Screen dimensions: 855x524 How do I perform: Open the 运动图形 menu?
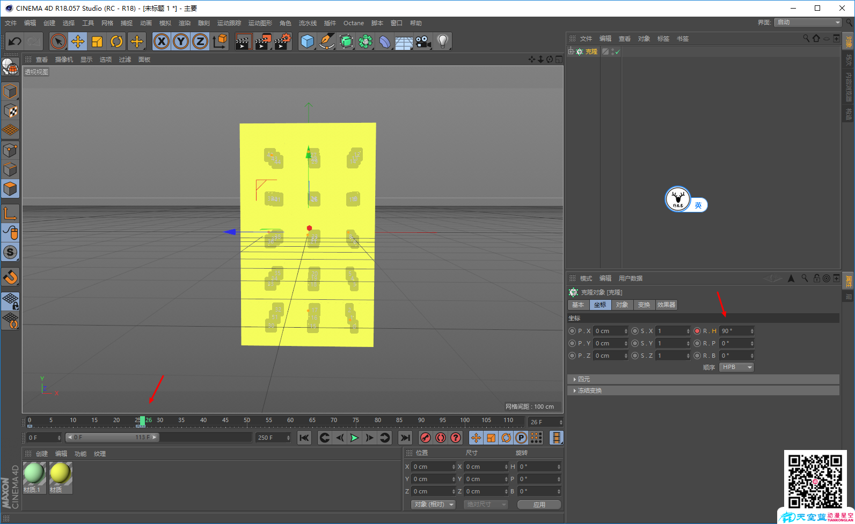click(x=260, y=23)
